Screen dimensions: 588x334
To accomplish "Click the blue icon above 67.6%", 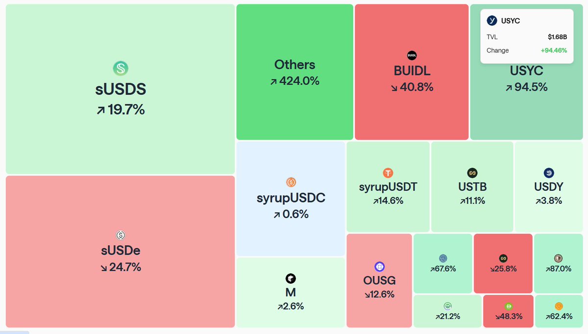I will pos(443,258).
